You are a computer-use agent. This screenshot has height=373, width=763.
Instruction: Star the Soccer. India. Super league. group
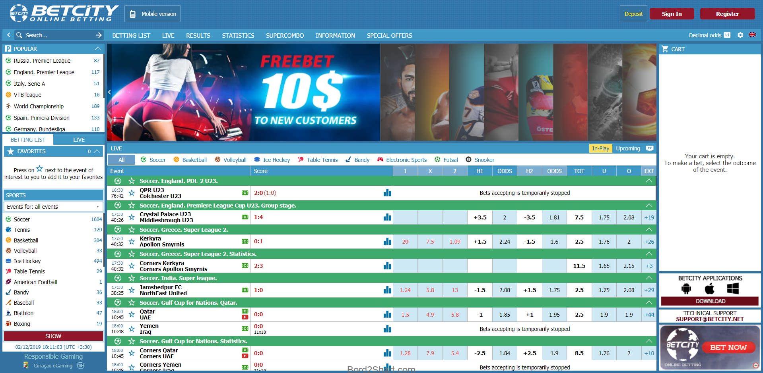click(132, 278)
